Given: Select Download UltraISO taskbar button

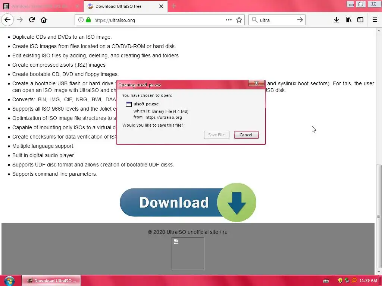Looking at the screenshot, I should coord(51,281).
